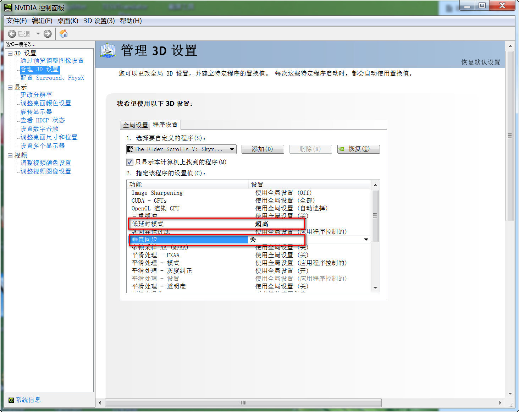The height and width of the screenshot is (412, 519).
Task: Switch to the 全局设置 tab
Action: (x=135, y=125)
